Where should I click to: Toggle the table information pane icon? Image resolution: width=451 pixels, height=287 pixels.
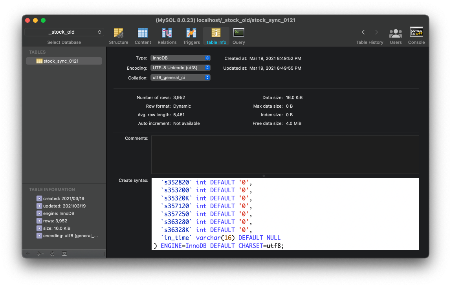pyautogui.click(x=64, y=254)
